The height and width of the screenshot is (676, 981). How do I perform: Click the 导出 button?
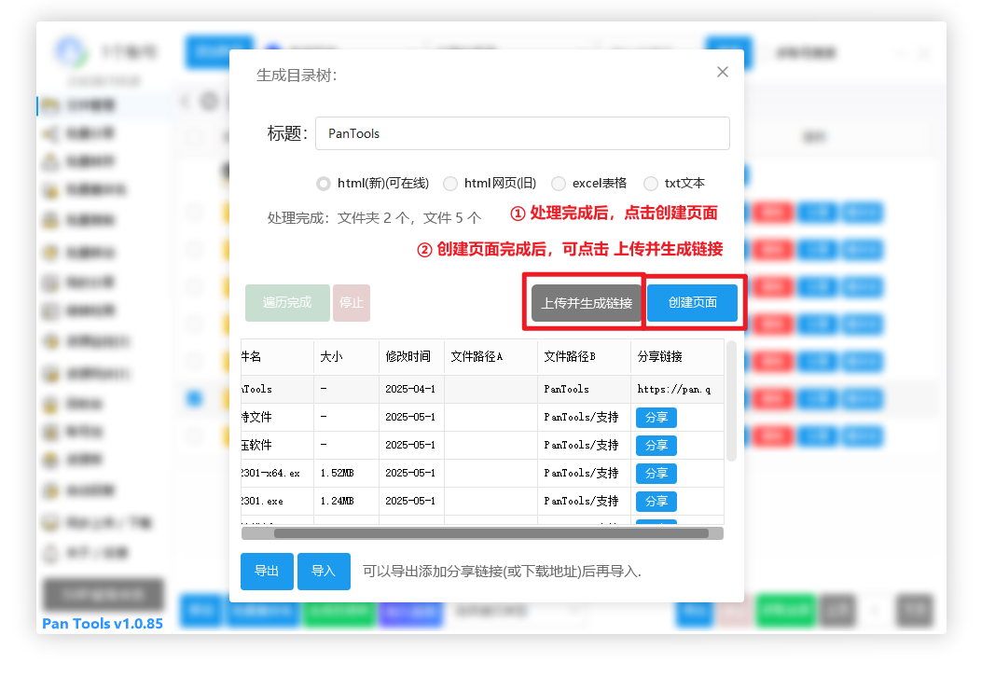point(267,571)
